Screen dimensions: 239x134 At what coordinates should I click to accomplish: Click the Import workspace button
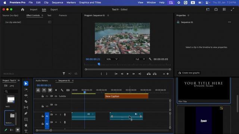34,9
